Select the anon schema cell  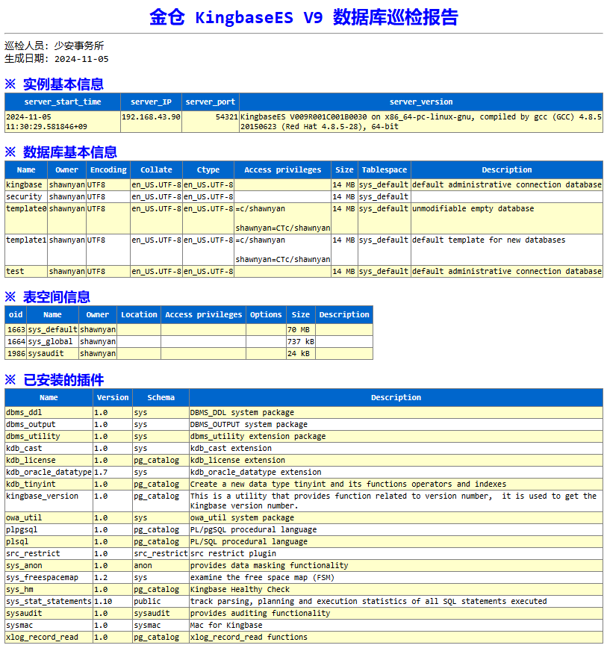(x=161, y=566)
